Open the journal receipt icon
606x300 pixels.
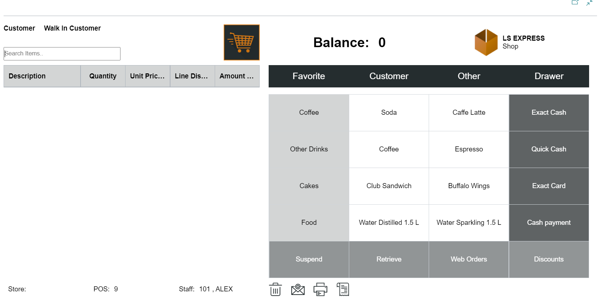pos(343,289)
